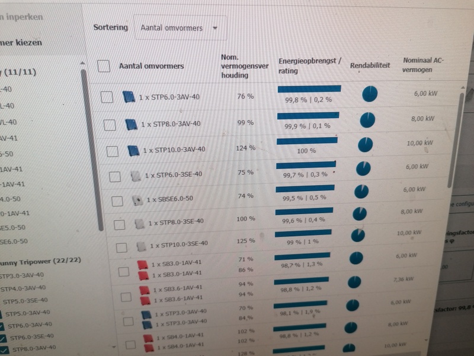Click the white inverter icon of STP6.0-3SE-40
The width and height of the screenshot is (474, 356).
[x=136, y=176]
